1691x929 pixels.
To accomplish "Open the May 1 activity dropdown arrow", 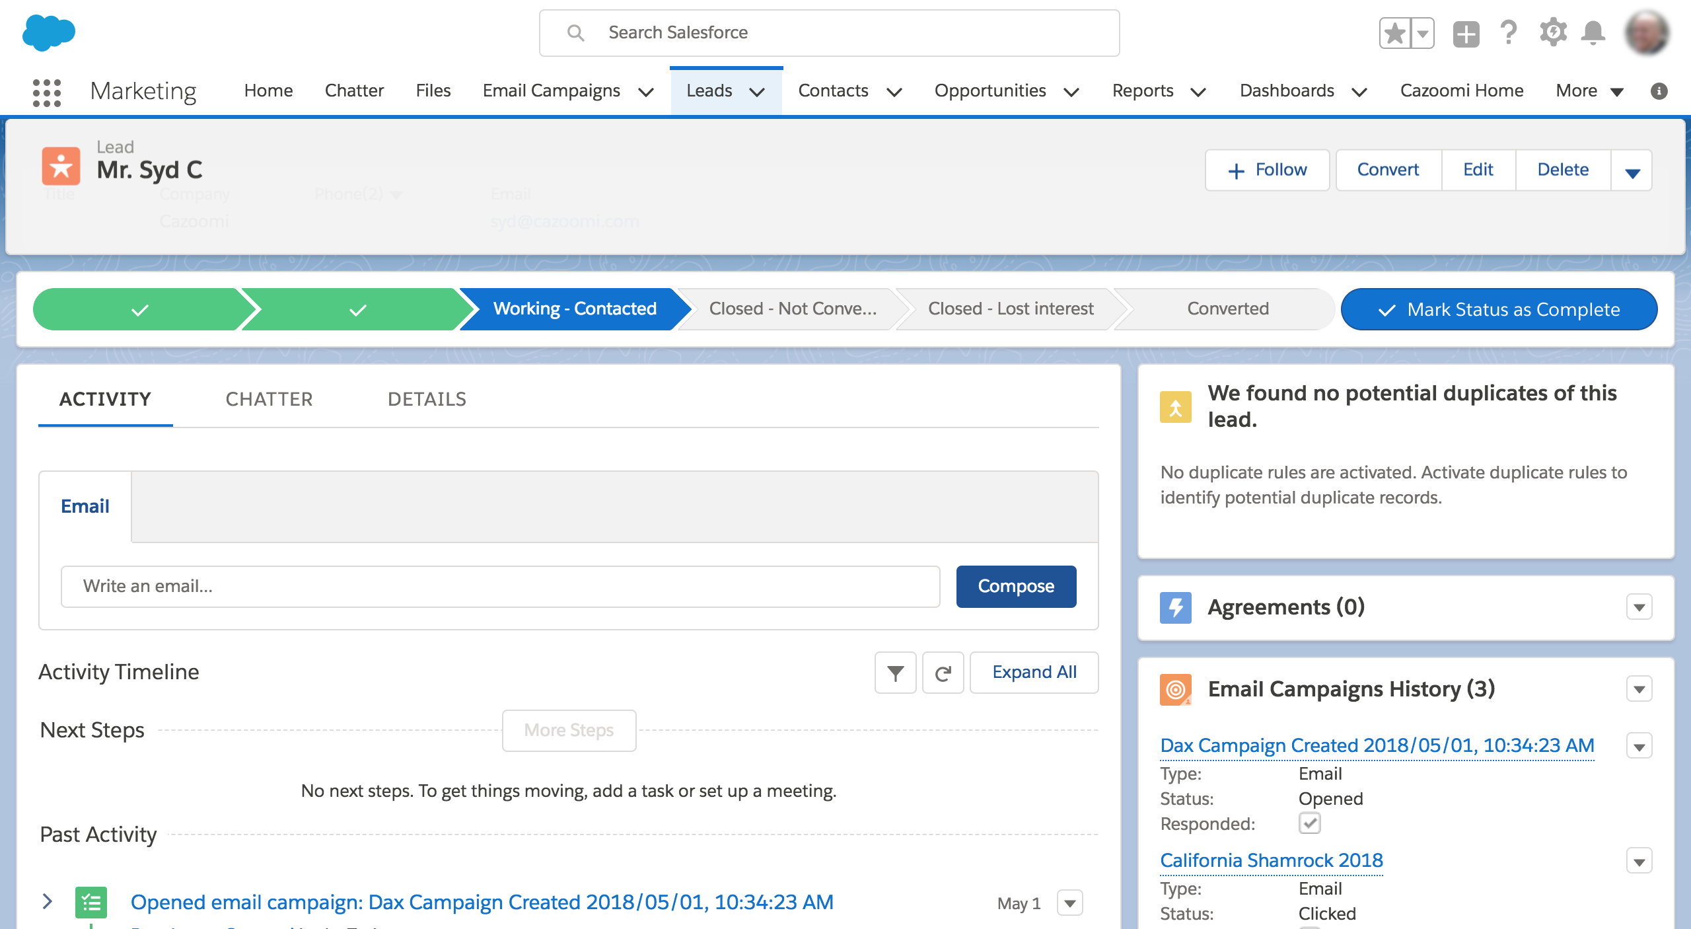I will tap(1070, 903).
